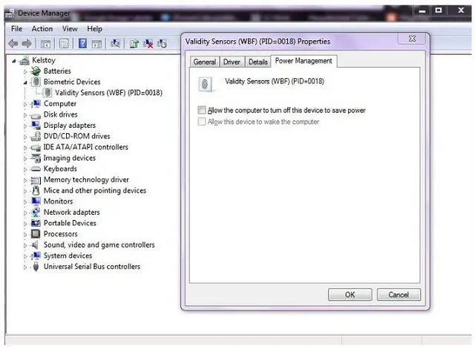Collapse the Biometric Devices node
Screen dimensions: 475x347
(25, 82)
